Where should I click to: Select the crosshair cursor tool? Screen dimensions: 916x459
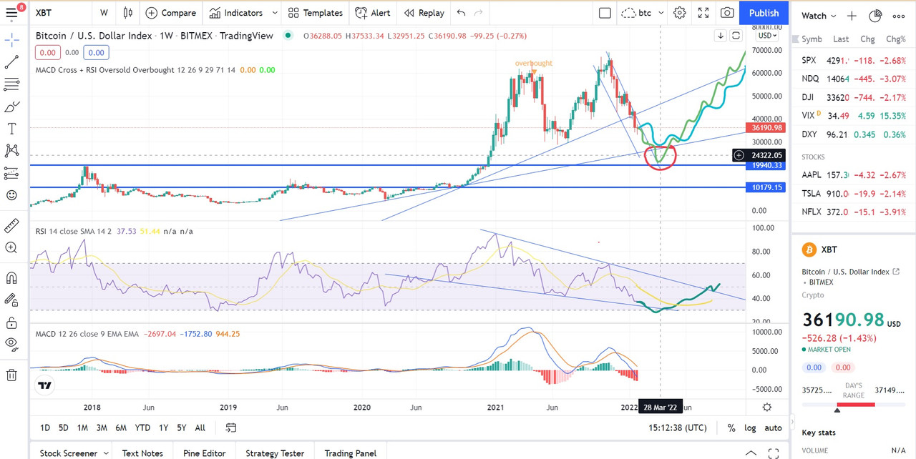point(11,39)
